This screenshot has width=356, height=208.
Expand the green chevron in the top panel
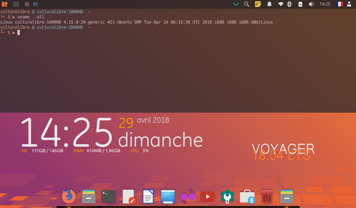pyautogui.click(x=236, y=4)
